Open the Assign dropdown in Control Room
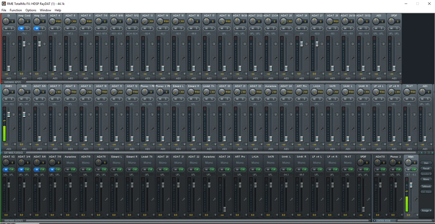Viewport: 435px width, 224px height. (426, 211)
